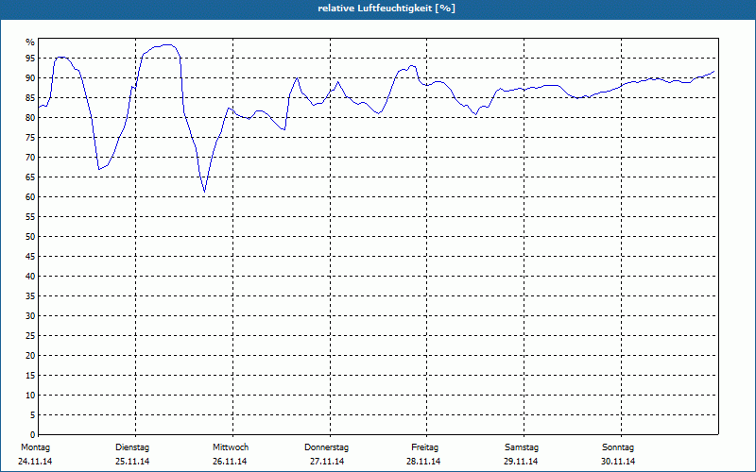Click the y-axis value '75'
Image resolution: width=756 pixels, height=472 pixels.
(x=30, y=138)
